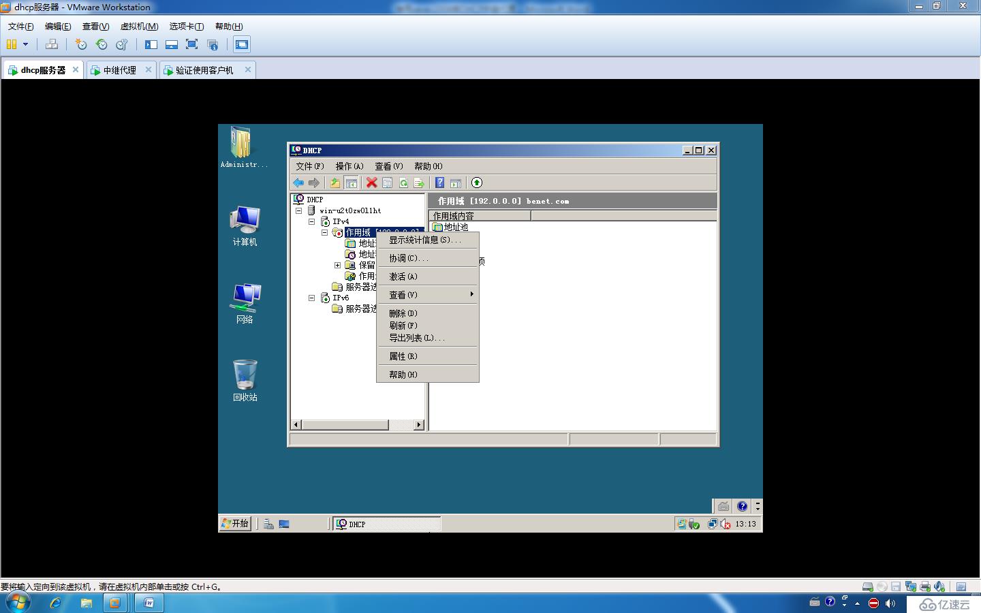Toggle the VMware library sidebar
981x613 pixels.
151,44
